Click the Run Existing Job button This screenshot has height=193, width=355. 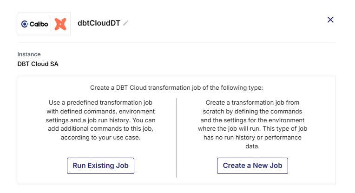[x=100, y=166]
